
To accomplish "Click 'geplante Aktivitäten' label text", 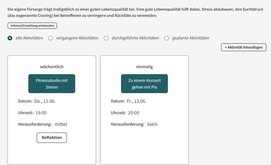I will [191, 38].
